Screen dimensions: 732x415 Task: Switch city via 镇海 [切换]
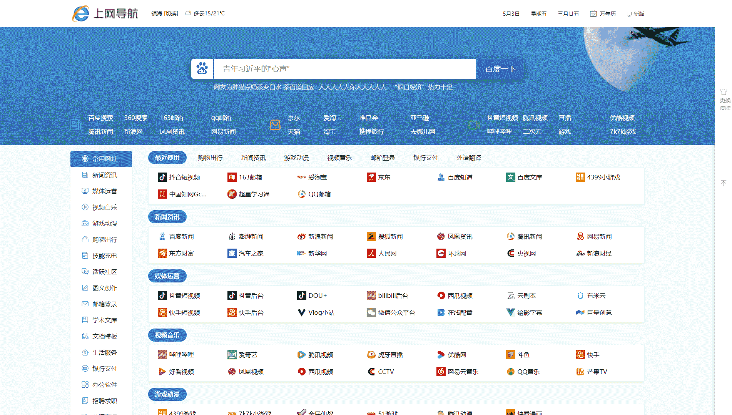tap(165, 13)
